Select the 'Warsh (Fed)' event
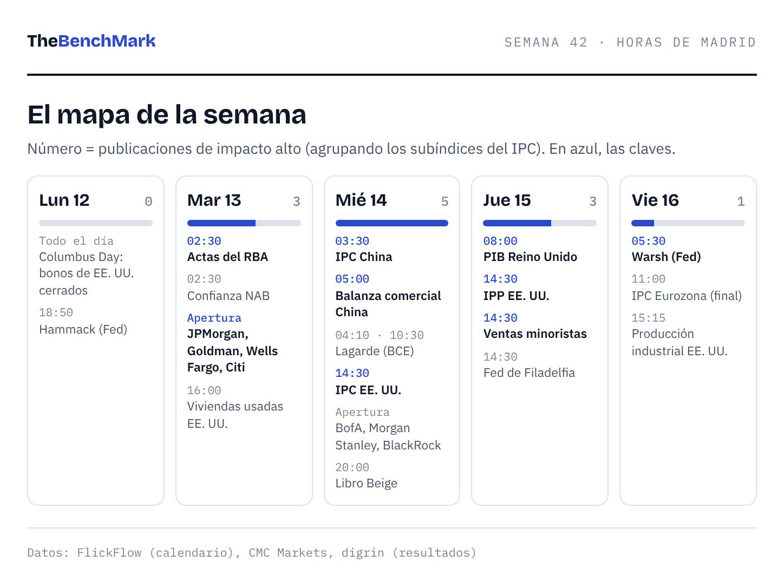 pyautogui.click(x=666, y=257)
